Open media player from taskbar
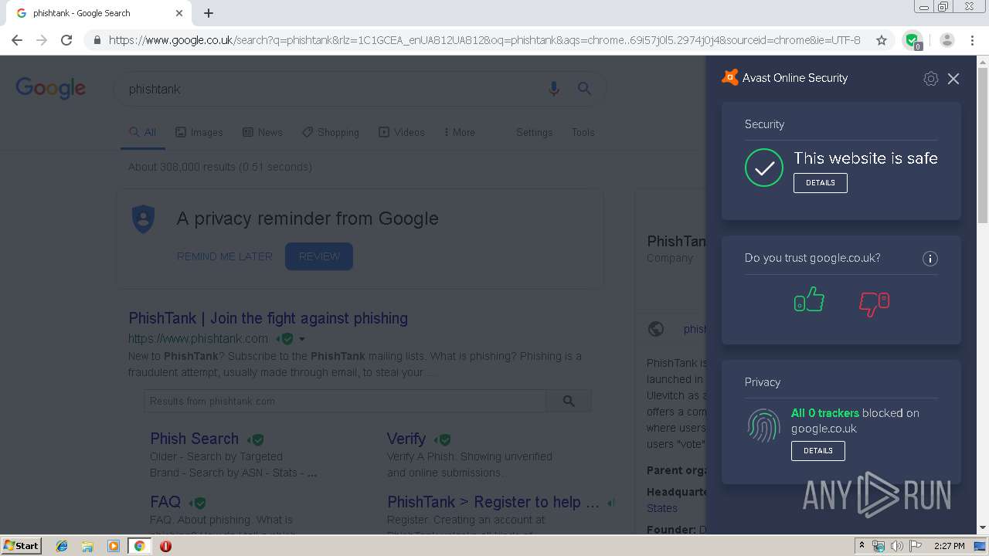989x556 pixels. 114,545
